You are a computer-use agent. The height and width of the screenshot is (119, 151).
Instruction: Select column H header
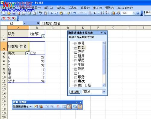point(128,28)
